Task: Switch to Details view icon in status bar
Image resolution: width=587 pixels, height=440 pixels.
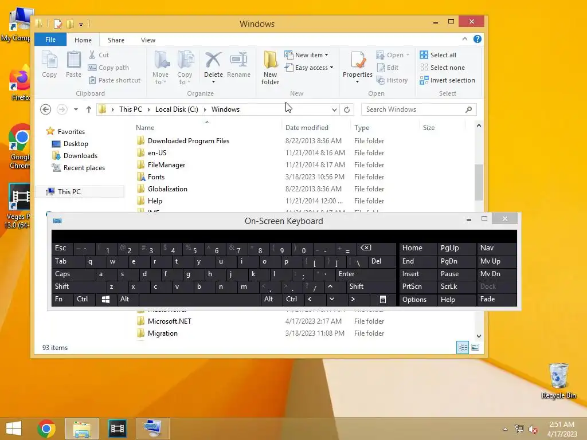Action: click(x=463, y=348)
